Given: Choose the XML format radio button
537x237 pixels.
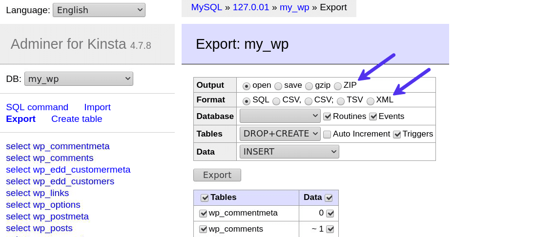Looking at the screenshot, I should [x=371, y=101].
